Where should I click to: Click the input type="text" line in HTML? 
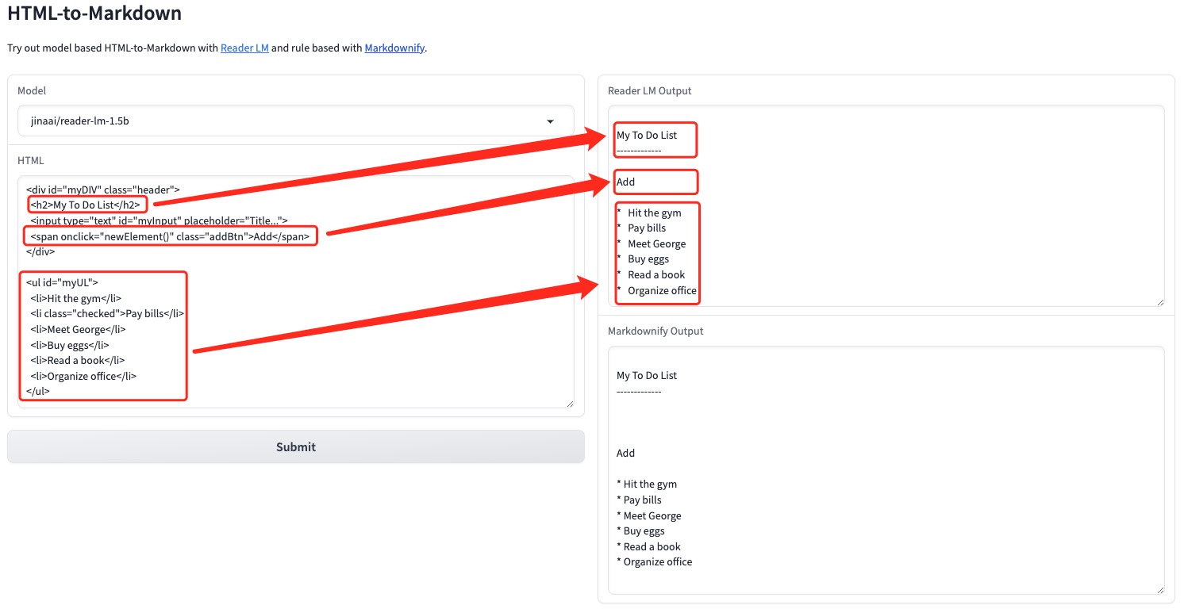(159, 220)
